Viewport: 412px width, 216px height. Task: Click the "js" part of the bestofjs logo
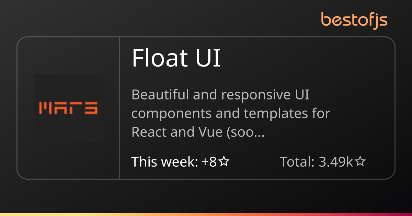click(380, 21)
